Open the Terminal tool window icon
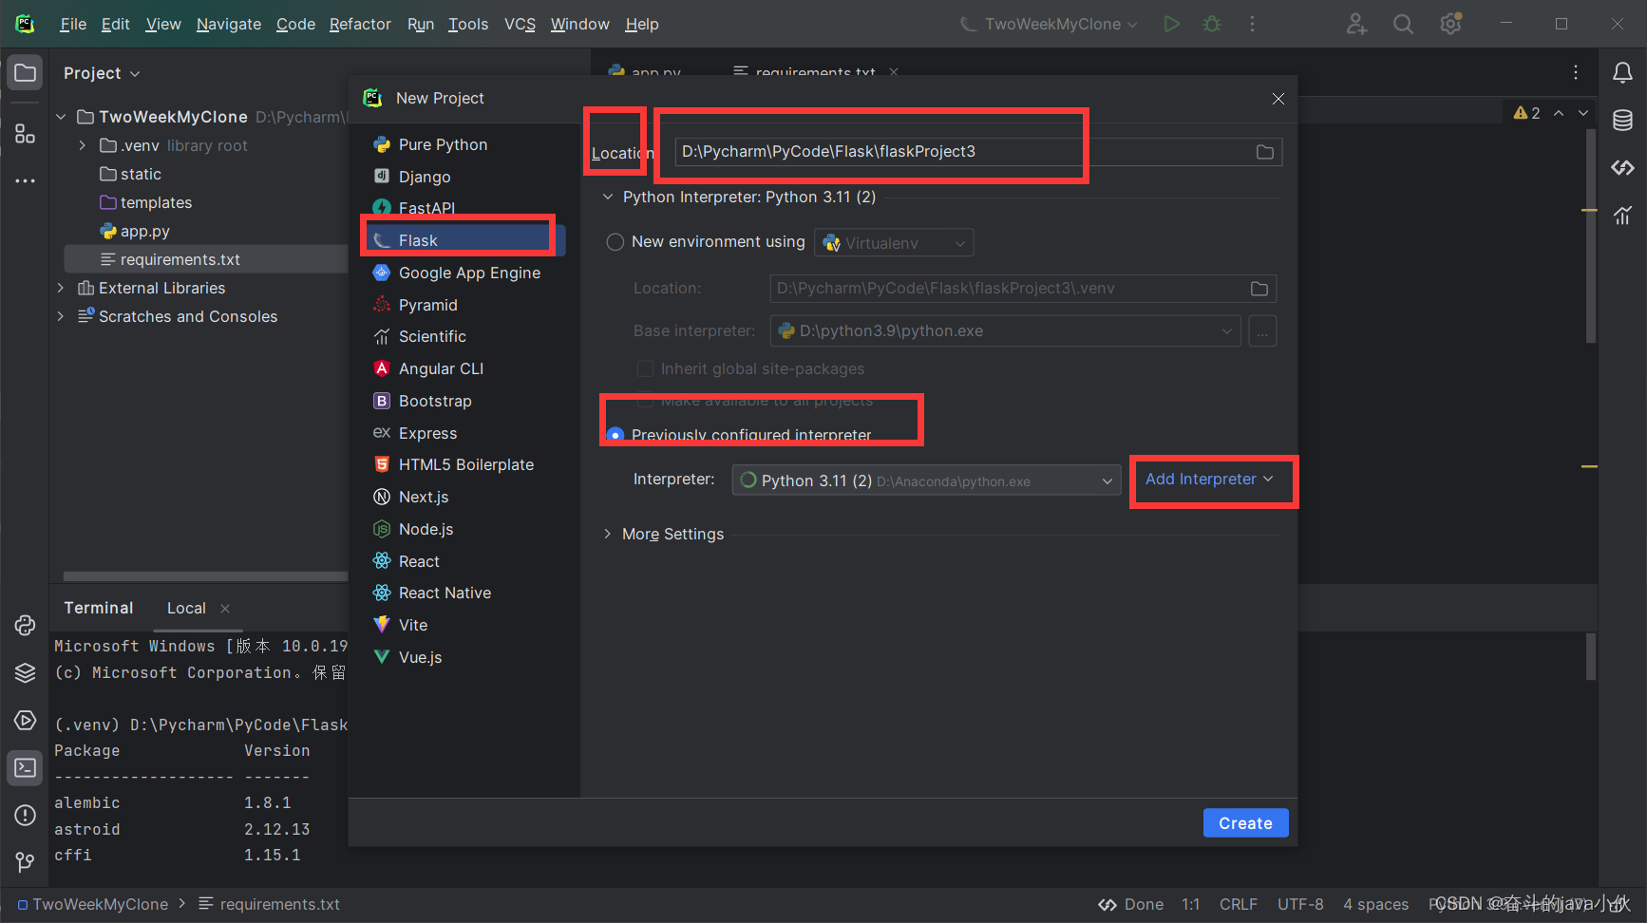This screenshot has height=923, width=1647. [x=26, y=767]
